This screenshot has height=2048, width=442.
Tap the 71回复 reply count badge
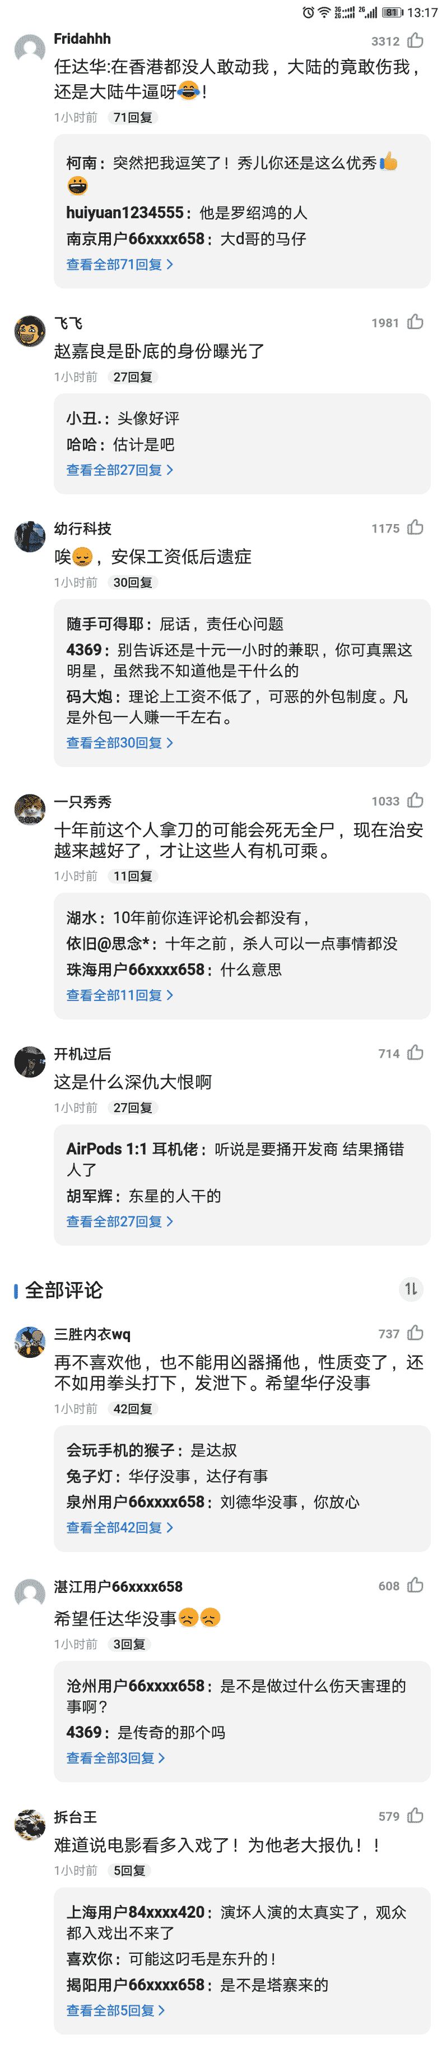(x=133, y=118)
